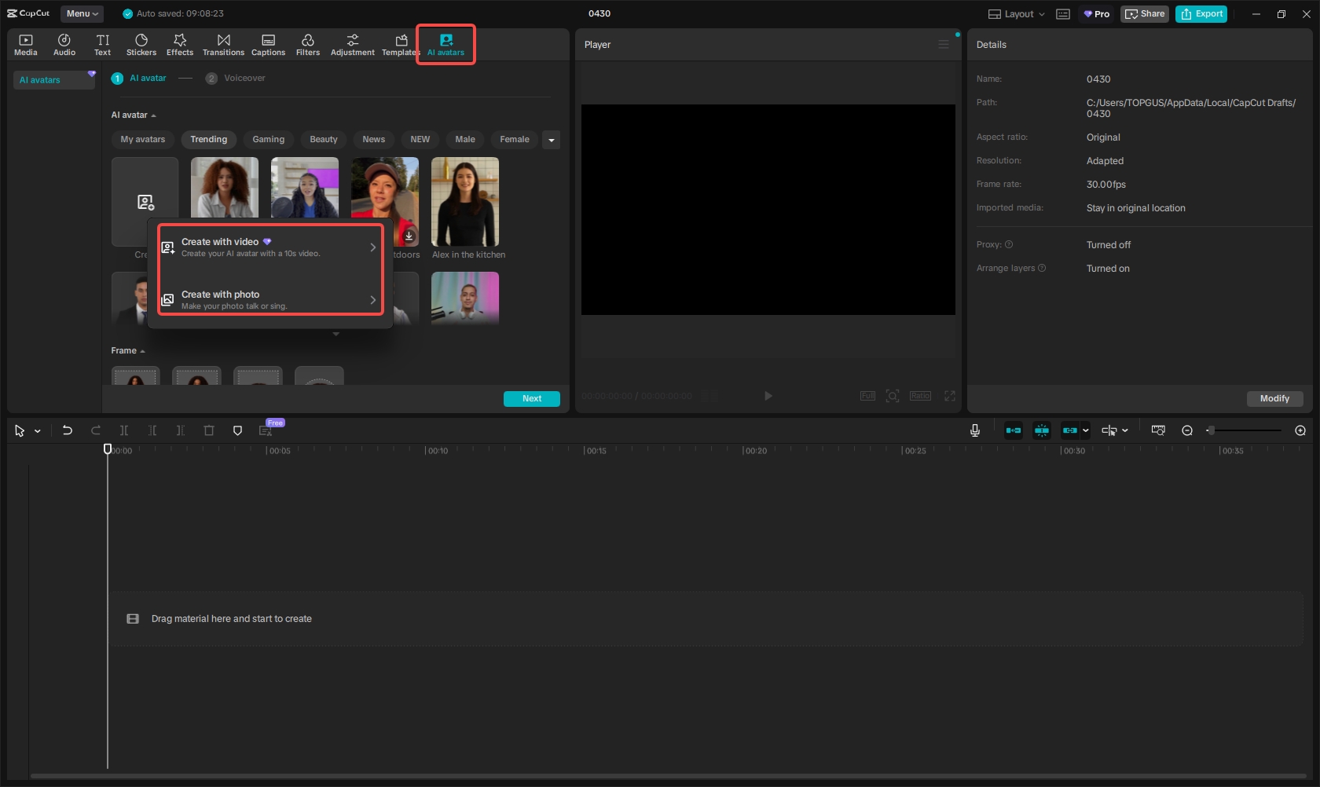The width and height of the screenshot is (1320, 787).
Task: Toggle the linkage button on timeline
Action: [1070, 430]
